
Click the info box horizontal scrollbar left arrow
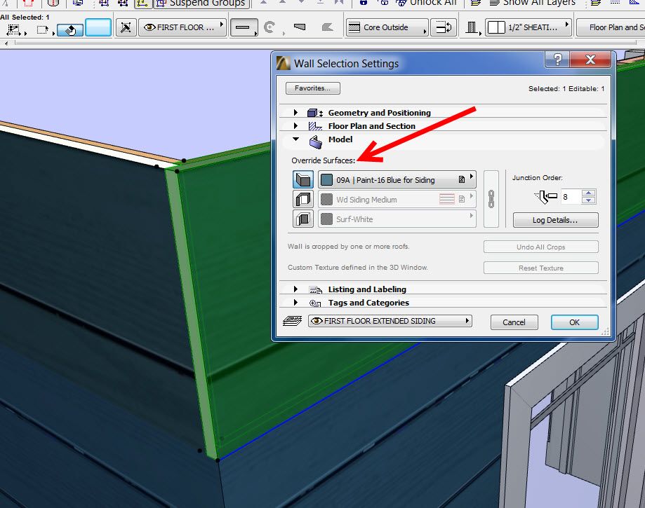click(6, 43)
